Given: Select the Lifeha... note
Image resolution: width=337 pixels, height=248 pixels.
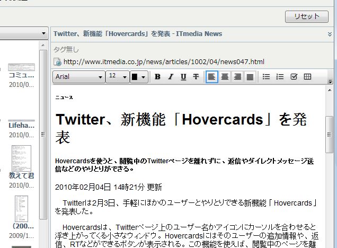Looking at the screenshot, I should point(22,125).
